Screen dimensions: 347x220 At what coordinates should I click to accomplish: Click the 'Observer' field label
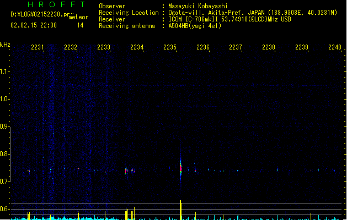[x=112, y=6]
